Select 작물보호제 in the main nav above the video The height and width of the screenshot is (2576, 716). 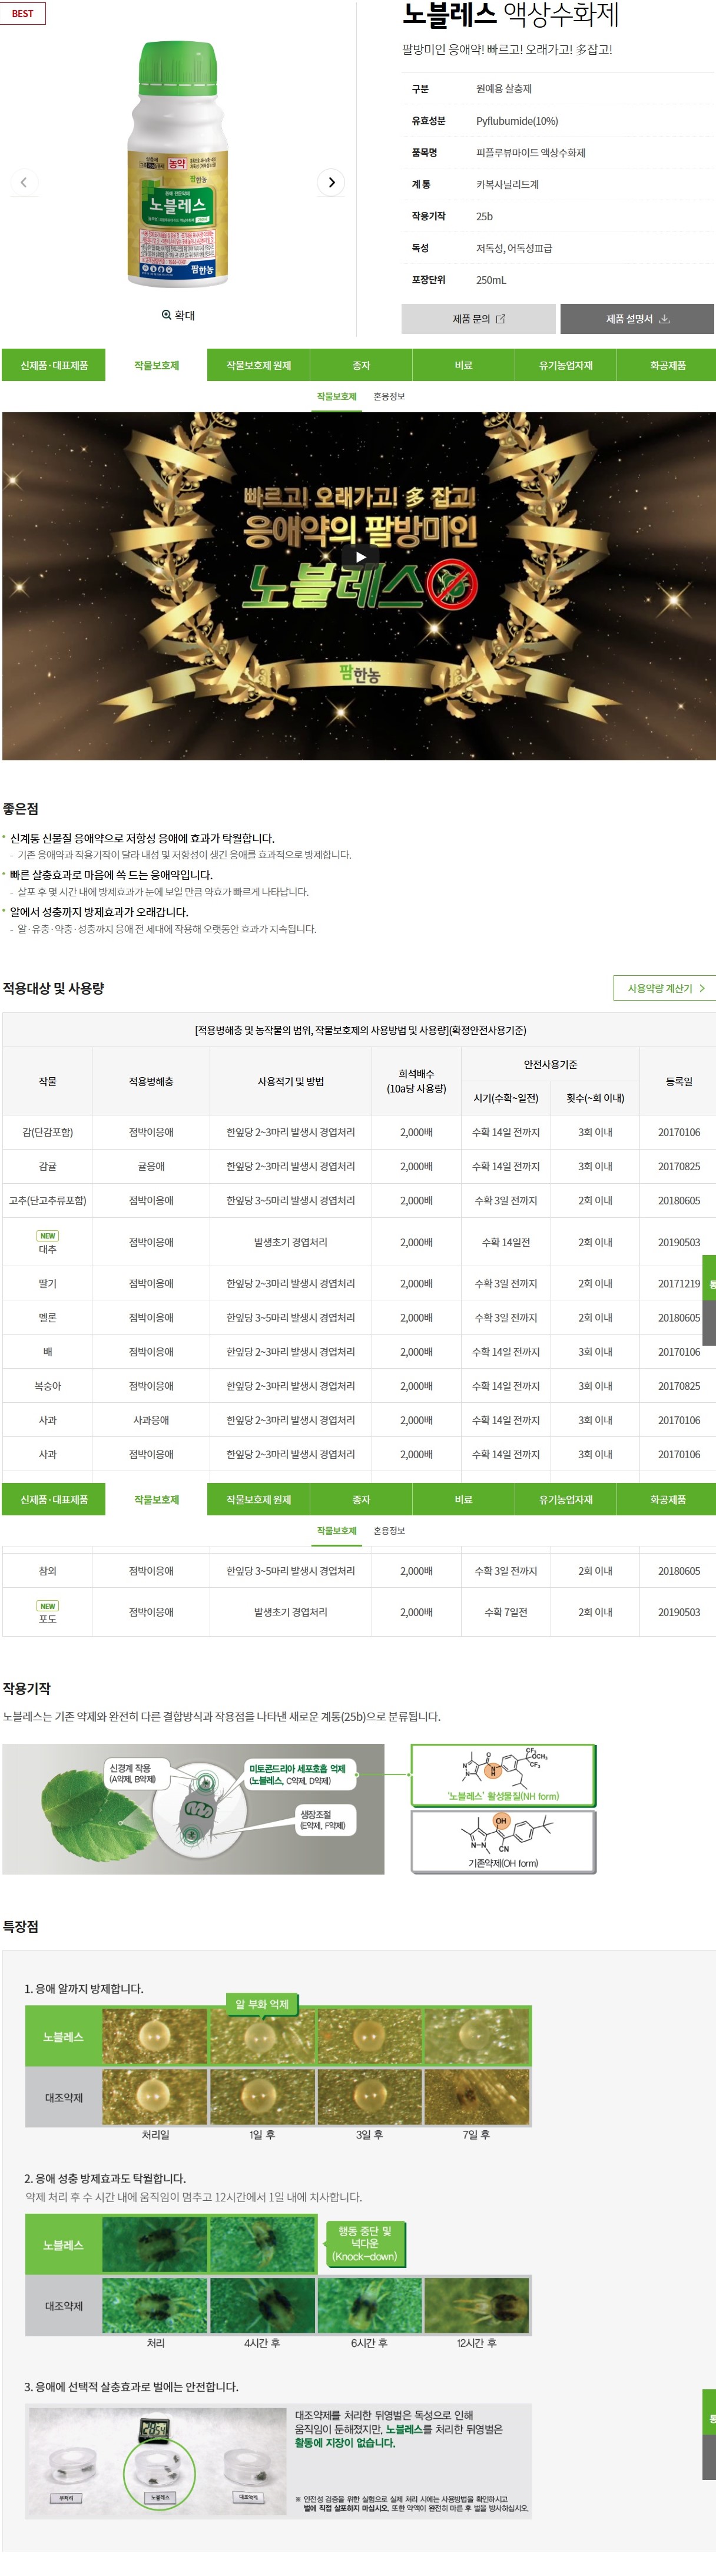coord(156,365)
